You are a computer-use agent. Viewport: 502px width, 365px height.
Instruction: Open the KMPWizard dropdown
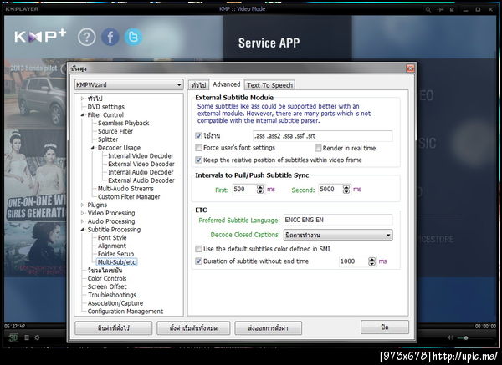(129, 84)
